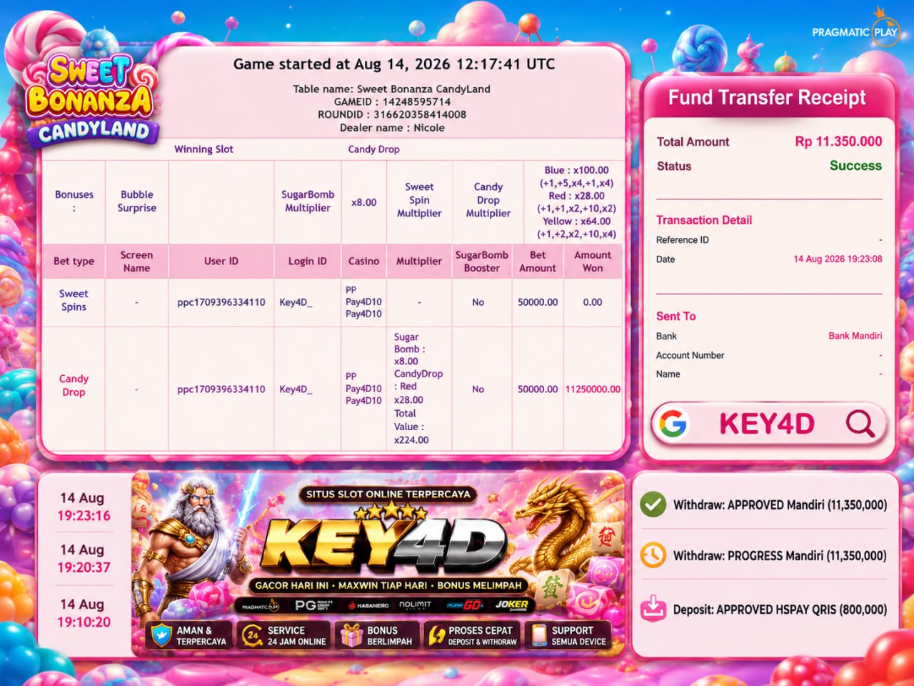Image resolution: width=914 pixels, height=686 pixels.
Task: Click the Bonus Berlimpah badge
Action: [x=376, y=635]
